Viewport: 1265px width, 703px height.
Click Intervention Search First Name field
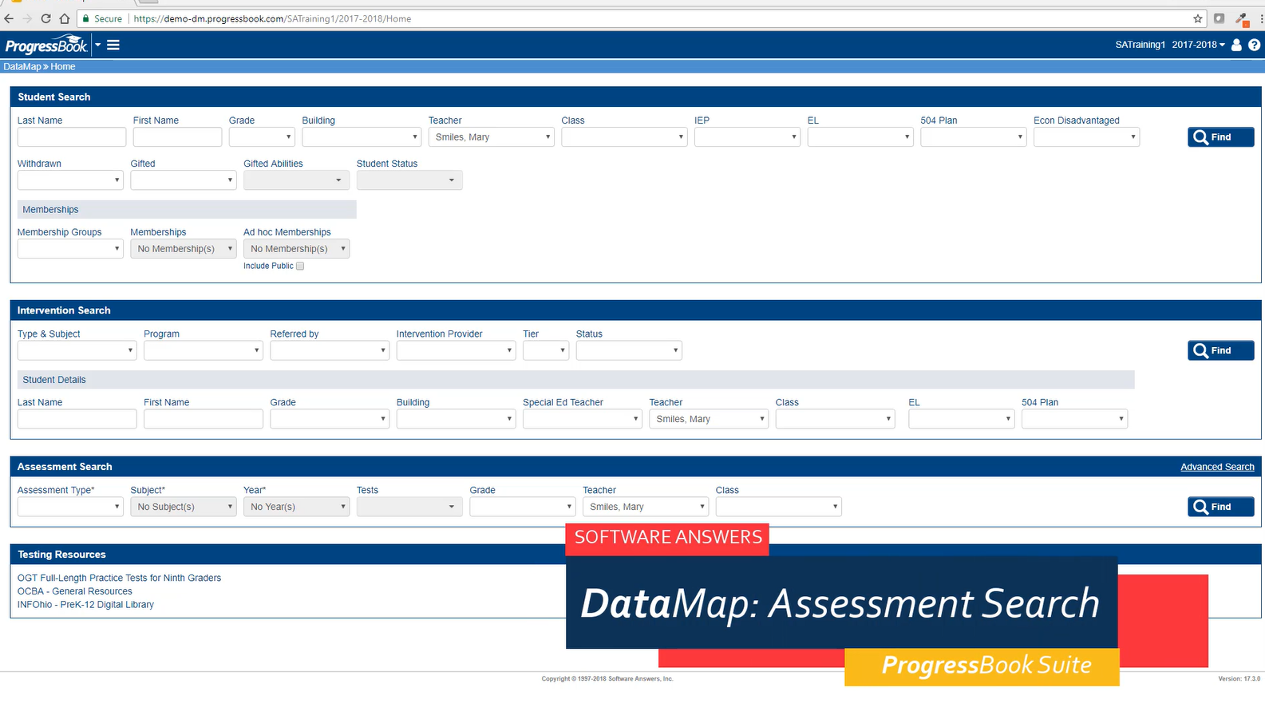pos(204,419)
